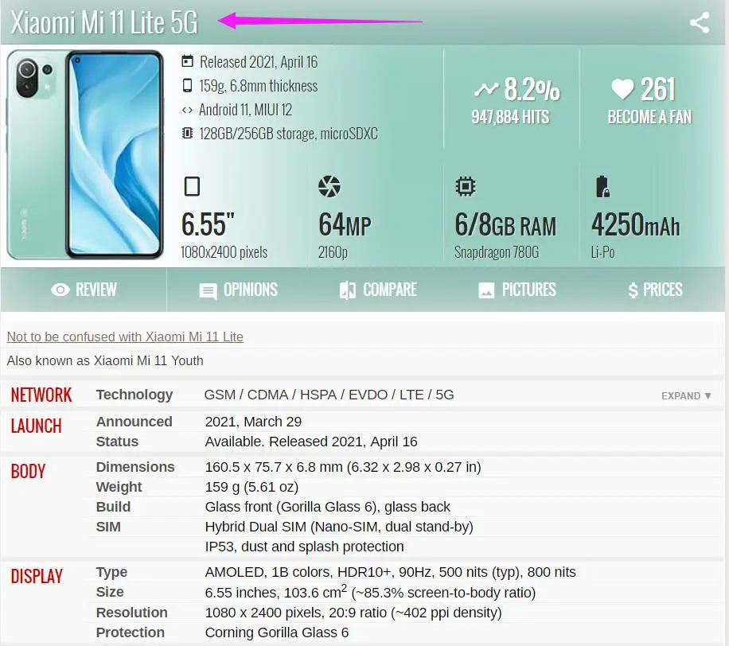Click the '159 g (5.61 oz)' weight value
The height and width of the screenshot is (646, 729).
[x=252, y=487]
